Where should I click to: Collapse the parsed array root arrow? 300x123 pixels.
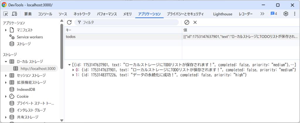point(70,65)
